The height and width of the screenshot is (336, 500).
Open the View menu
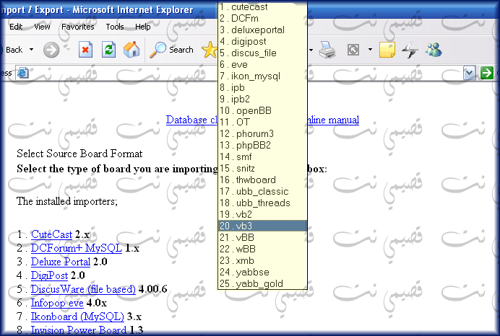pyautogui.click(x=42, y=27)
